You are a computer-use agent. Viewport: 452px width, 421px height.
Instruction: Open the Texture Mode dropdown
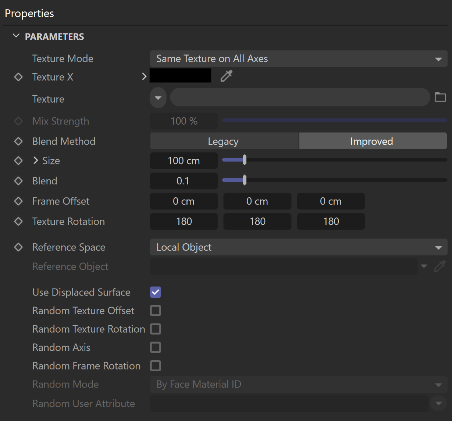tap(299, 59)
